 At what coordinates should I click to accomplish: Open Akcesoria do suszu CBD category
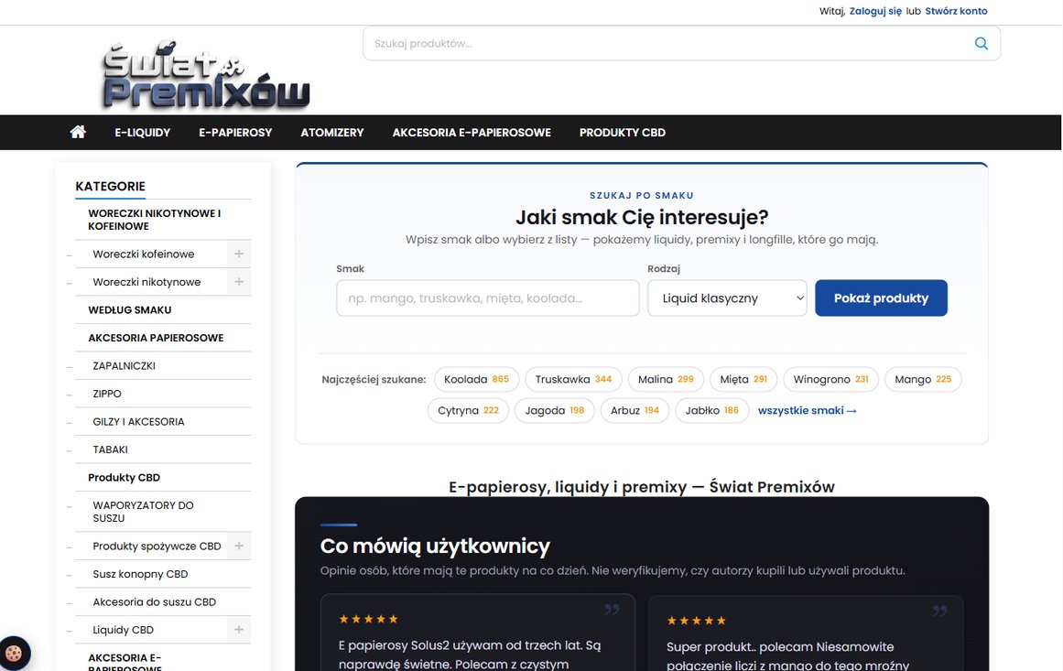tap(155, 601)
